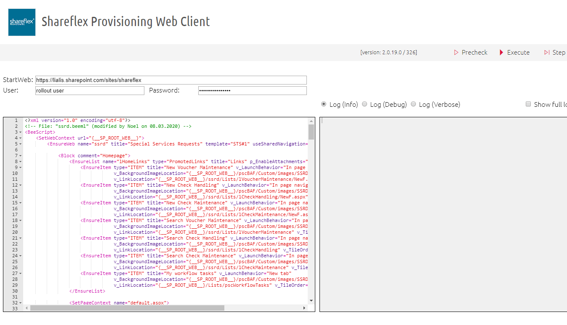Viewport: 567px width, 325px height.
Task: Click the editor scroll down arrow
Action: pos(311,301)
